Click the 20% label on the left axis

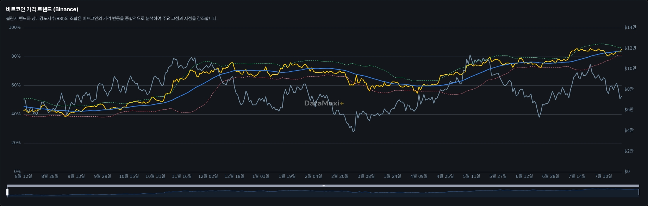pos(16,143)
